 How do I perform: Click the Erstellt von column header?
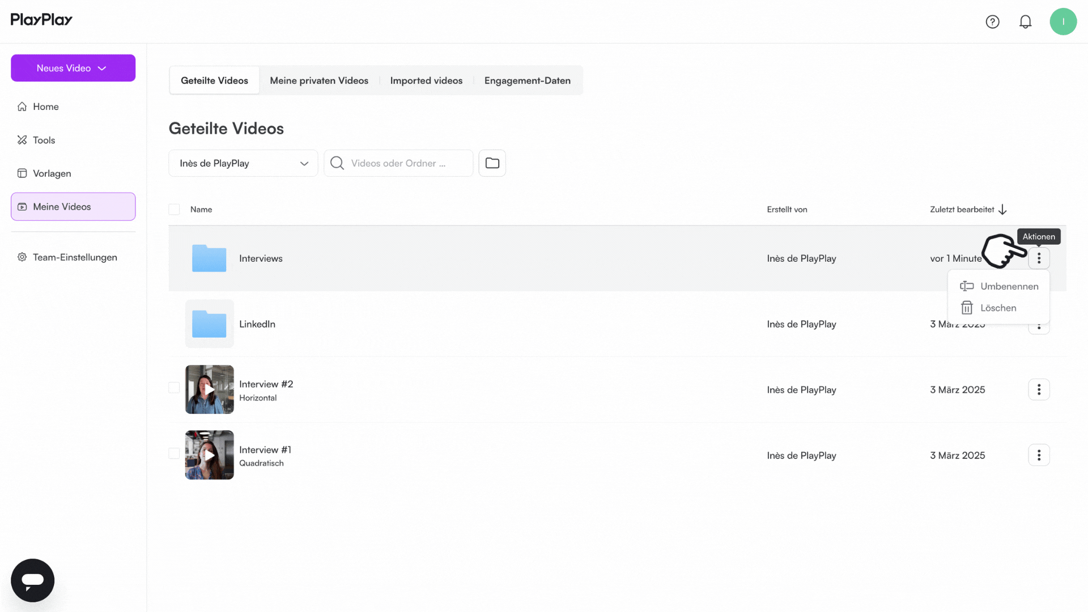click(x=787, y=210)
